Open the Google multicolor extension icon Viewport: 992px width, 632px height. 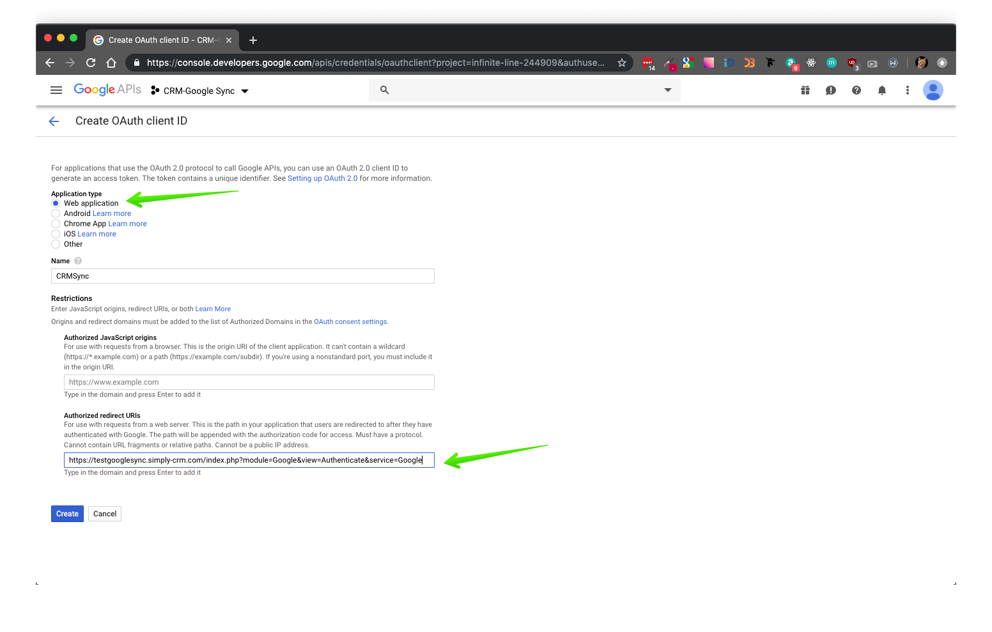click(x=688, y=63)
